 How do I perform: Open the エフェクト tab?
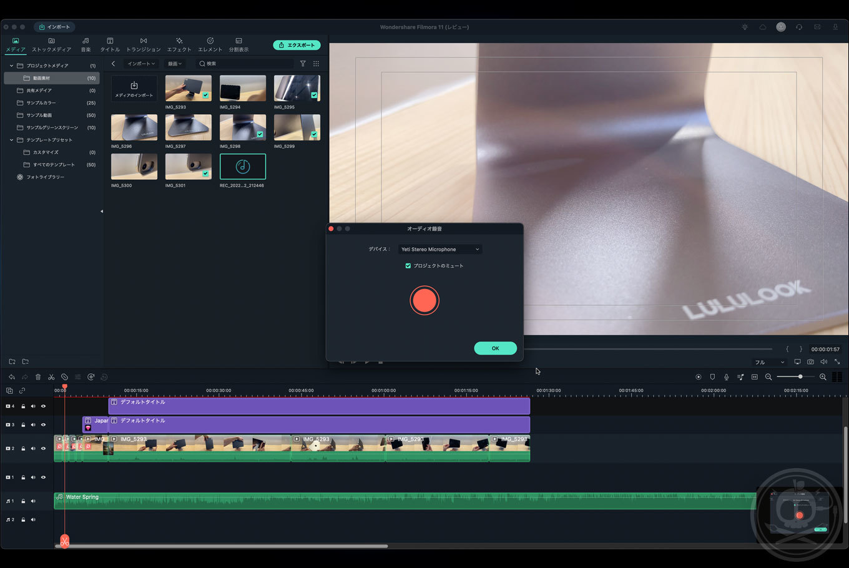click(x=179, y=44)
